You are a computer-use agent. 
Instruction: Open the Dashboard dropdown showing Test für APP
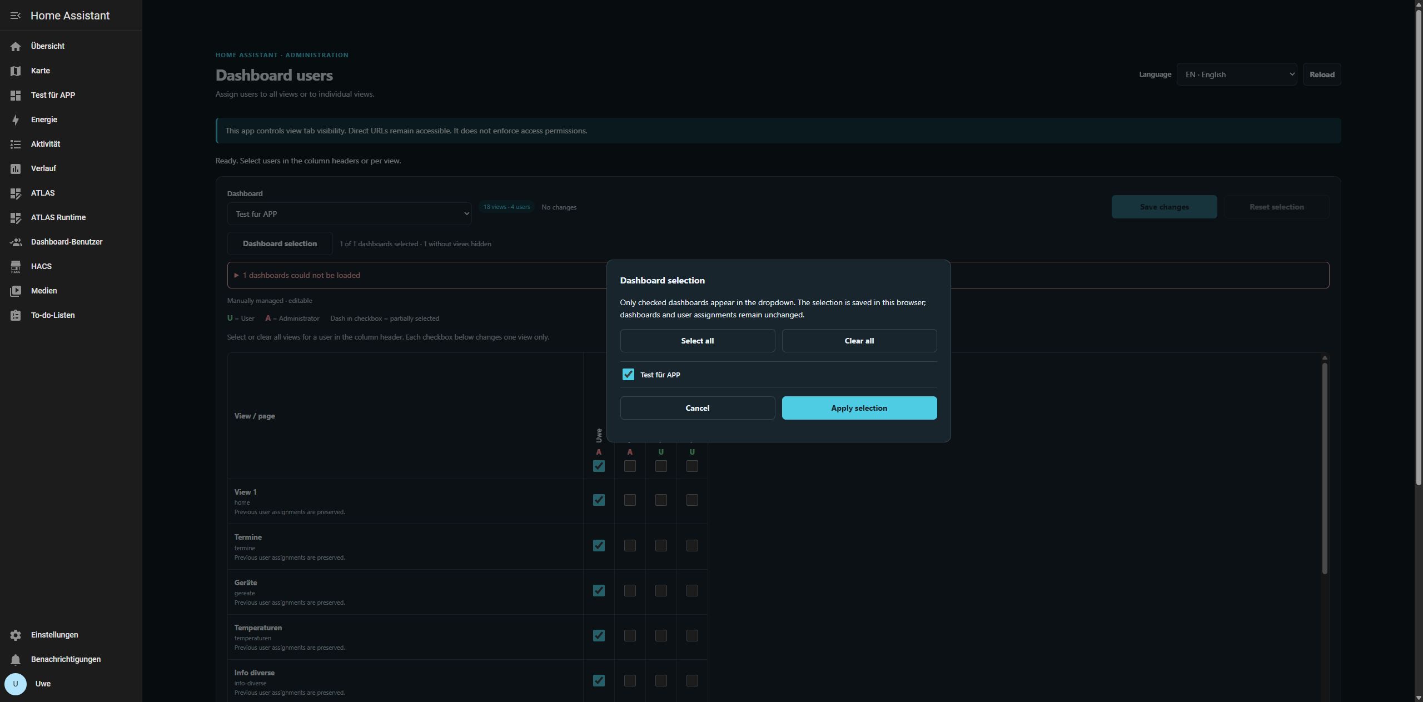click(349, 214)
